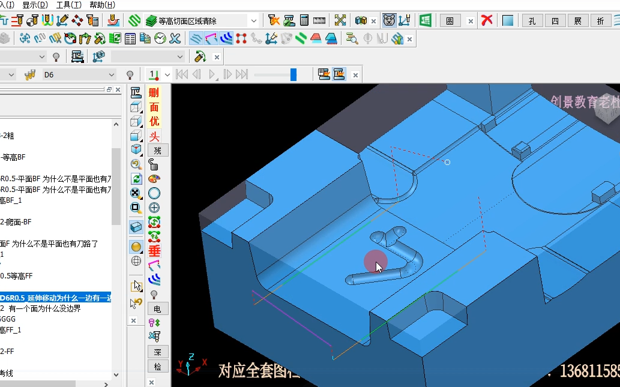
Task: Click the crossed arrows icon
Action: (340, 20)
